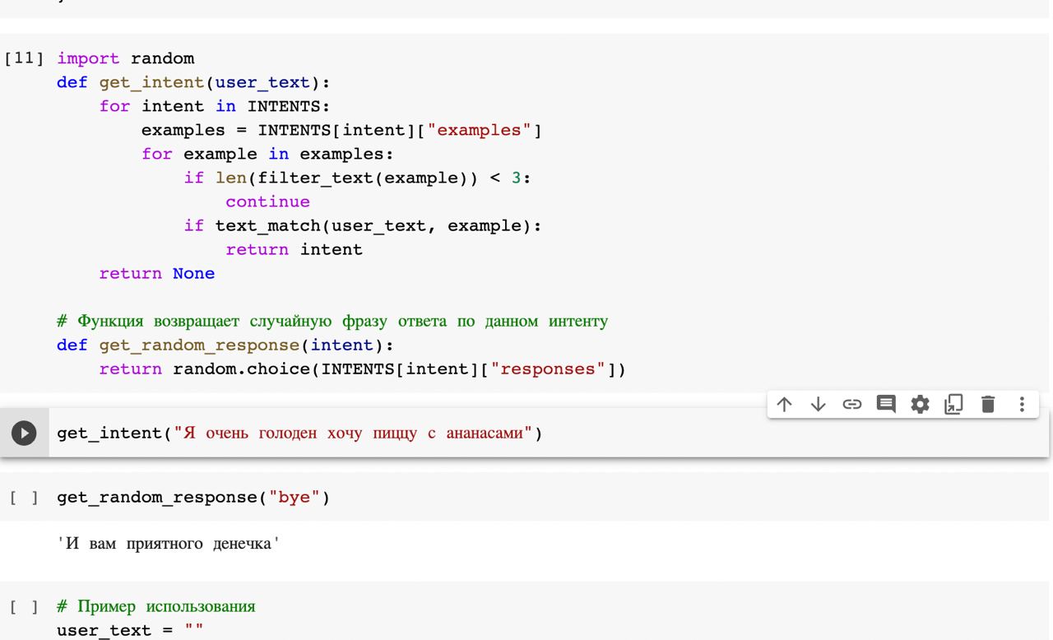Copy link to the selected cell
Image resolution: width=1053 pixels, height=640 pixels.
pyautogui.click(x=852, y=404)
